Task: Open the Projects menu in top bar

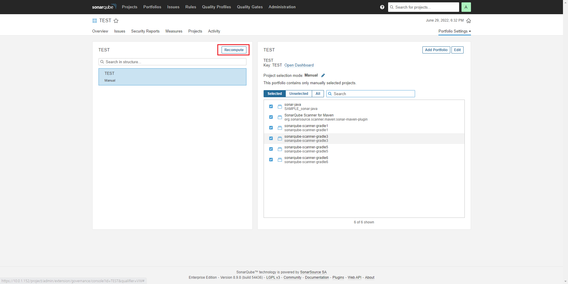Action: (130, 7)
